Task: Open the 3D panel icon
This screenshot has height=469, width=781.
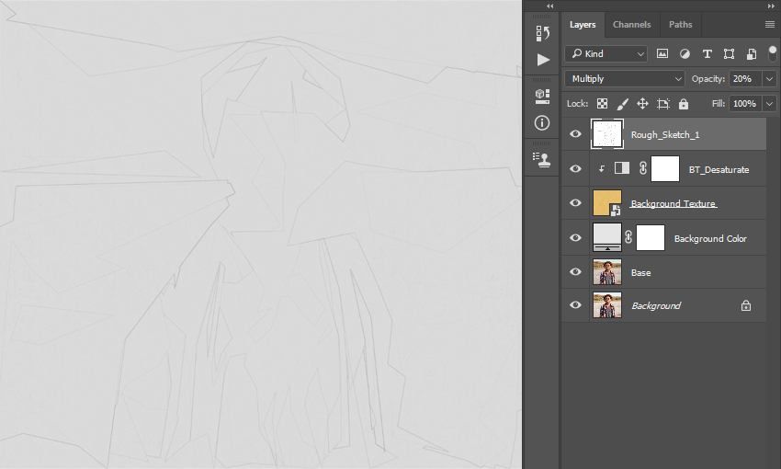Action: click(542, 97)
